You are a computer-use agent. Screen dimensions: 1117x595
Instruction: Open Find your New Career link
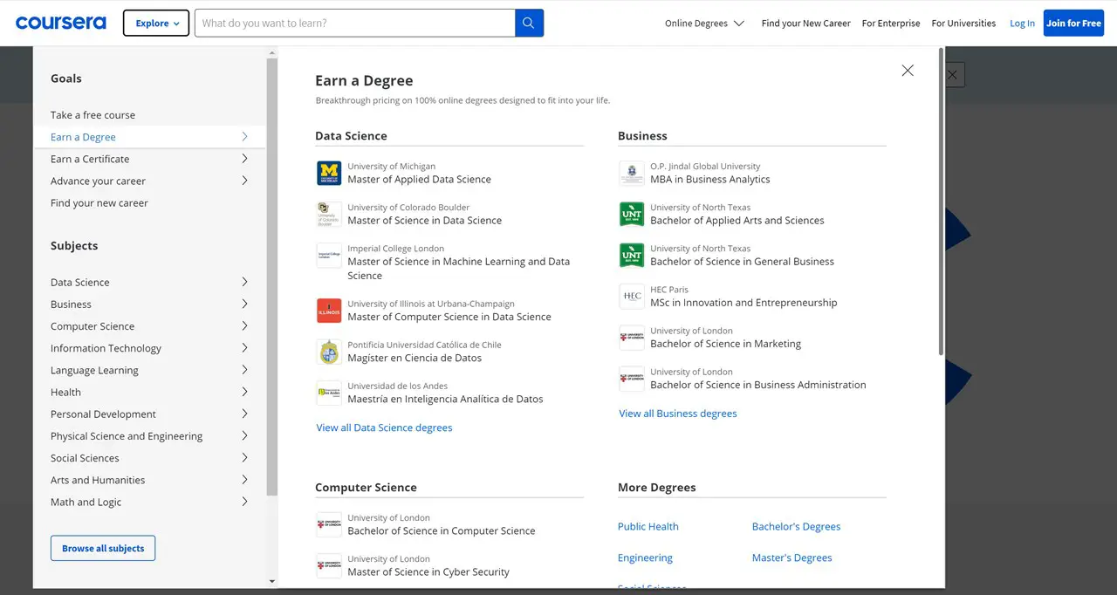pyautogui.click(x=805, y=24)
